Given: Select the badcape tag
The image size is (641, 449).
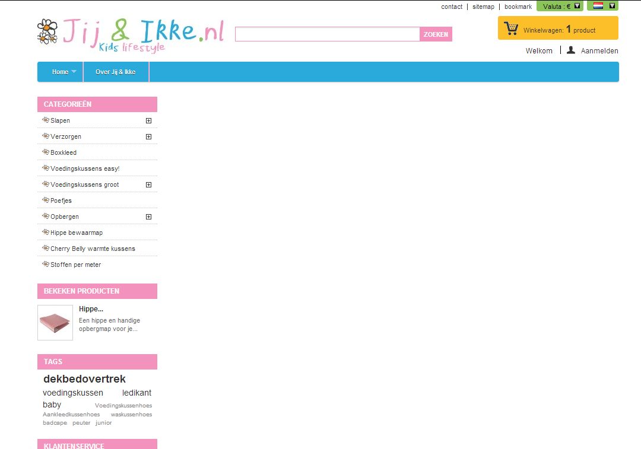Looking at the screenshot, I should (55, 423).
